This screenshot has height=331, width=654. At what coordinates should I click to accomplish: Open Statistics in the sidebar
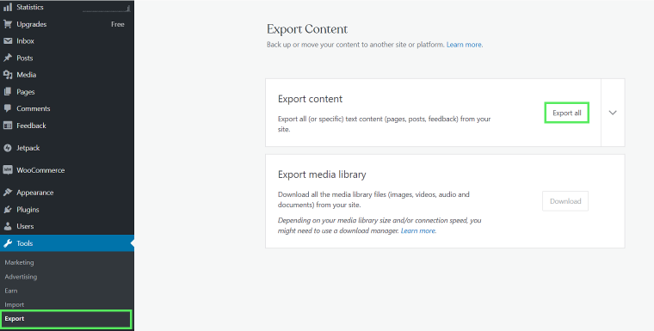tap(67, 7)
